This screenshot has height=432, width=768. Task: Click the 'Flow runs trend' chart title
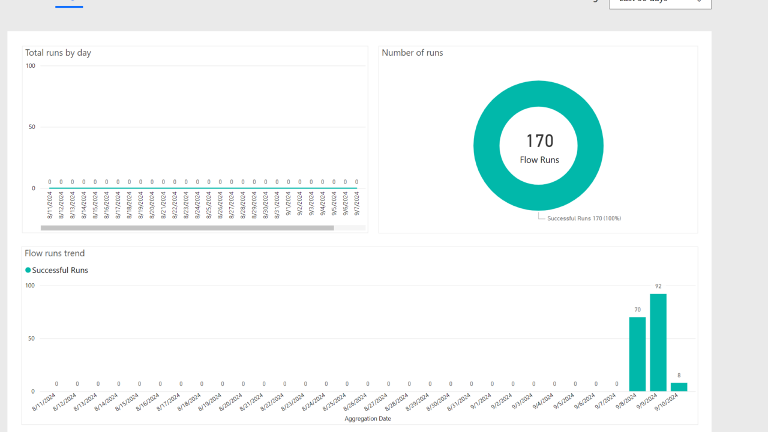(x=55, y=253)
